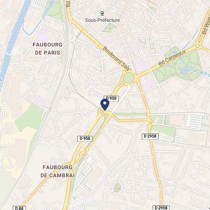Click the small roundabout next to the pin

[102, 112]
